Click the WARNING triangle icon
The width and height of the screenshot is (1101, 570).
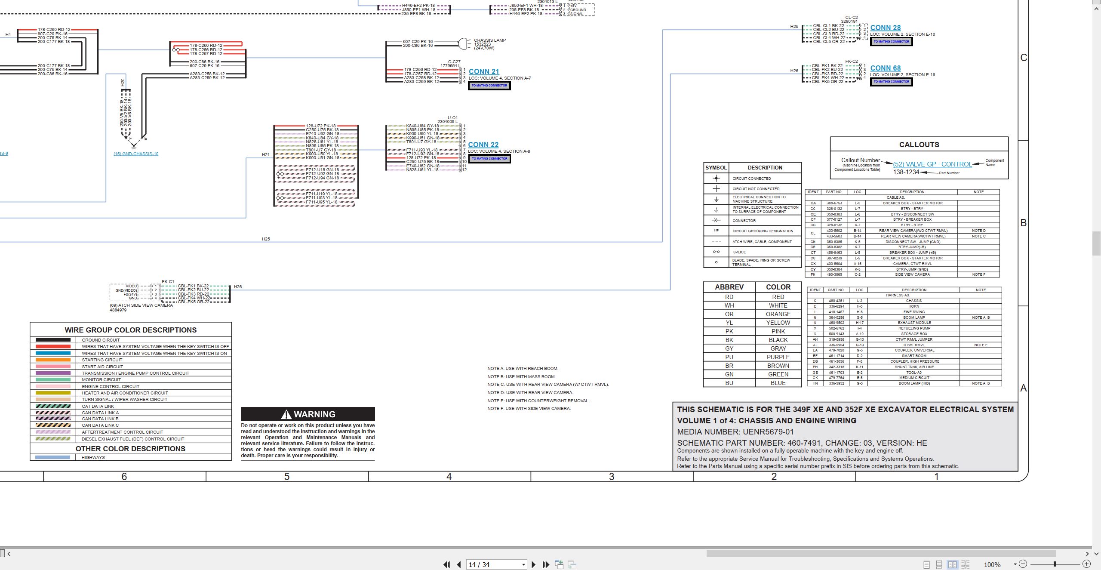[x=286, y=414]
